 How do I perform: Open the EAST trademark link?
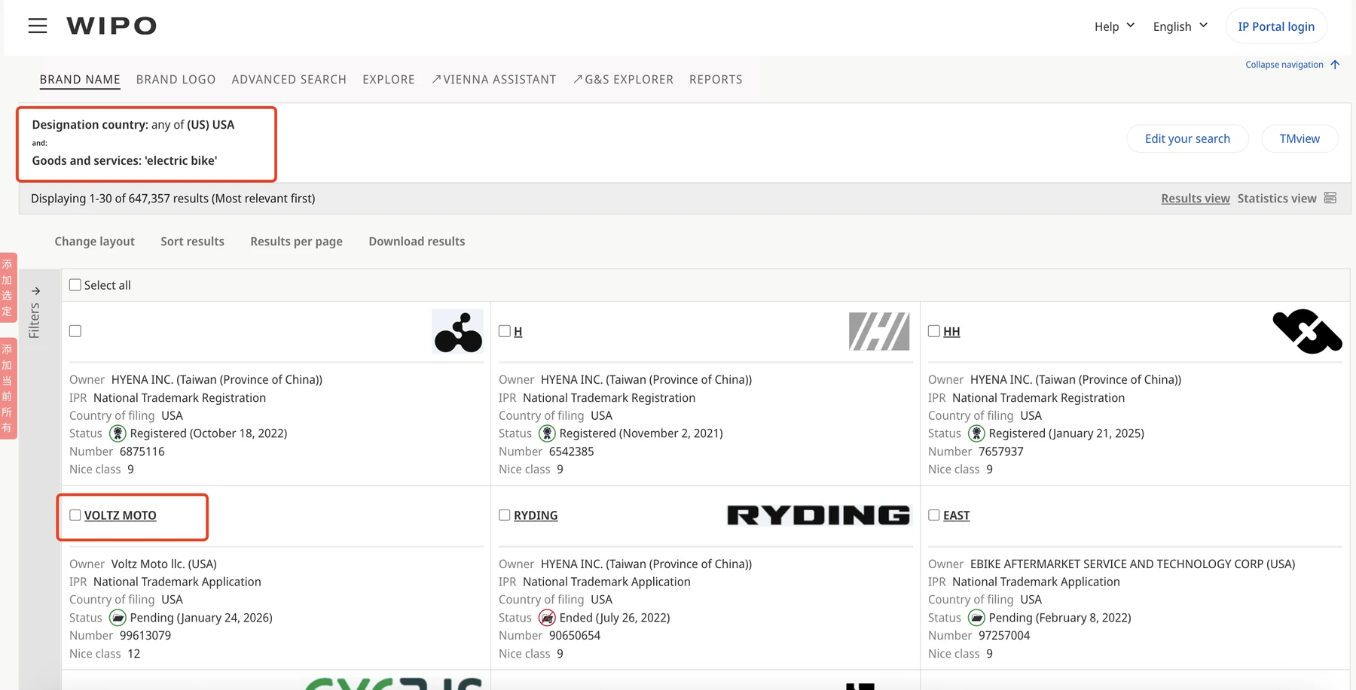[x=957, y=515]
